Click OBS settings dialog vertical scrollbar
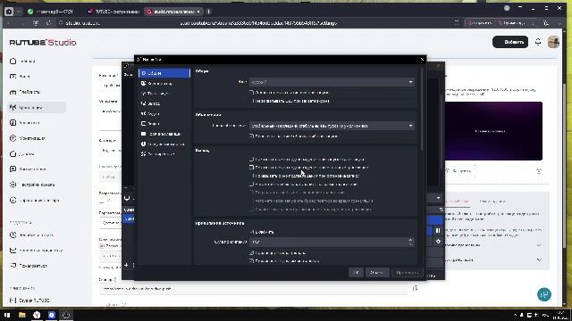The image size is (572, 321). click(422, 108)
